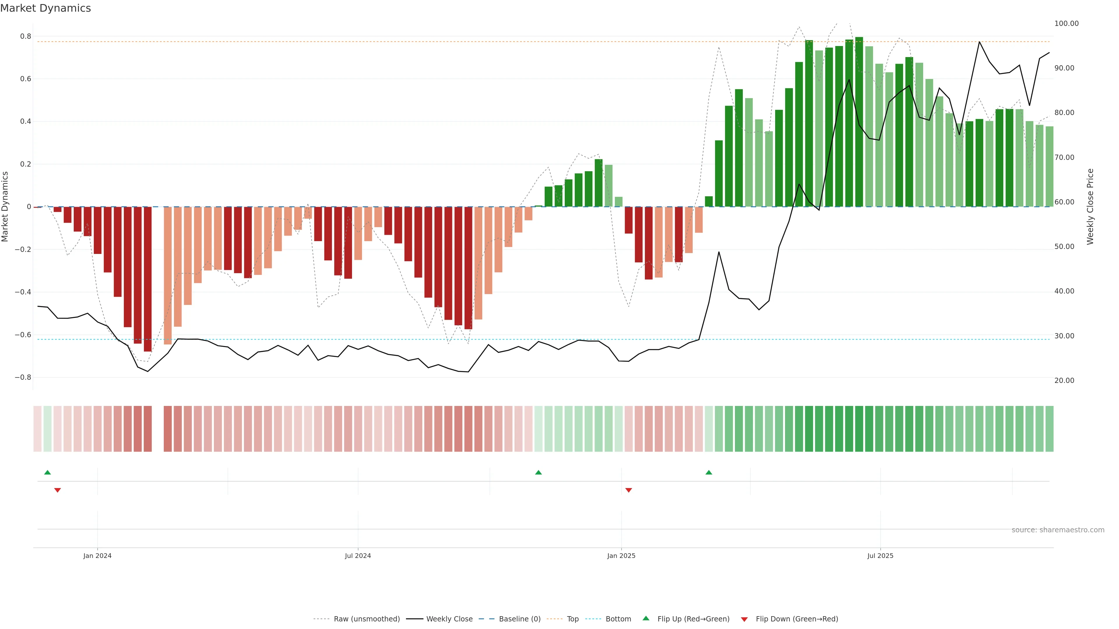Click the Flip Up marker nearest Jan 2025
Viewport: 1119px width, 629px height.
point(538,472)
